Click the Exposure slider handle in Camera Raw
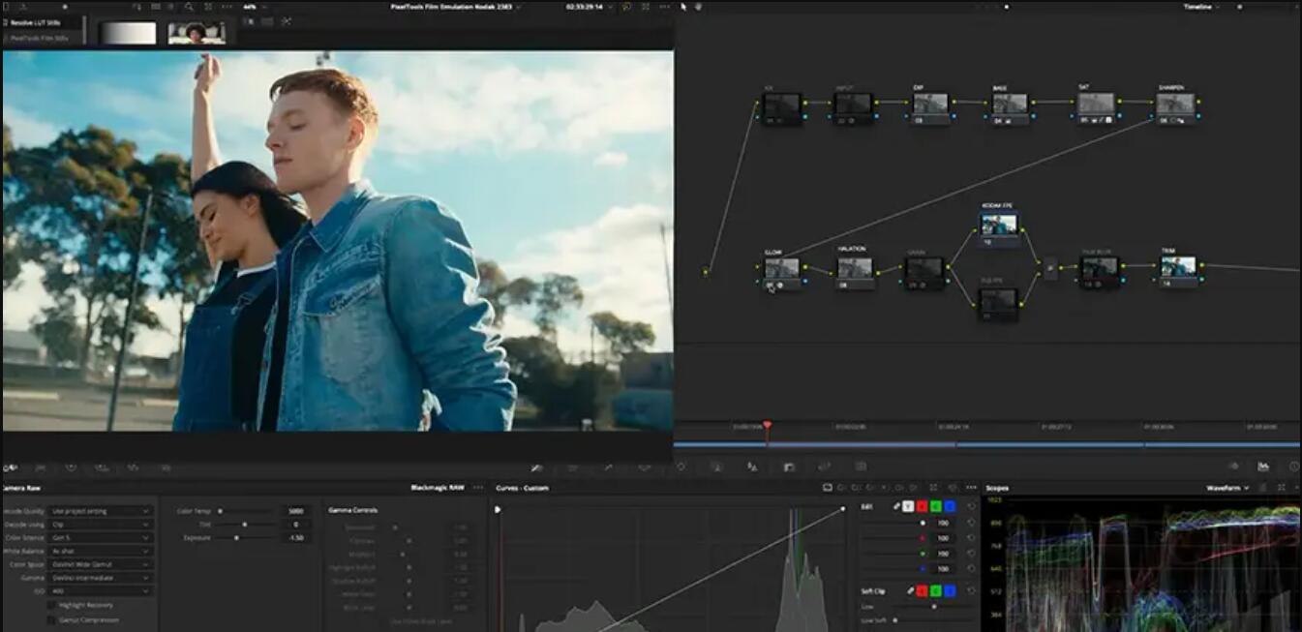 (x=236, y=537)
